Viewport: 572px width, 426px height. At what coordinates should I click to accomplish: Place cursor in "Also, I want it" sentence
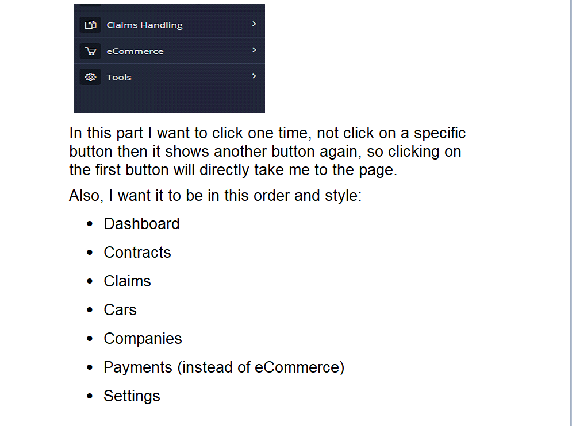[215, 196]
